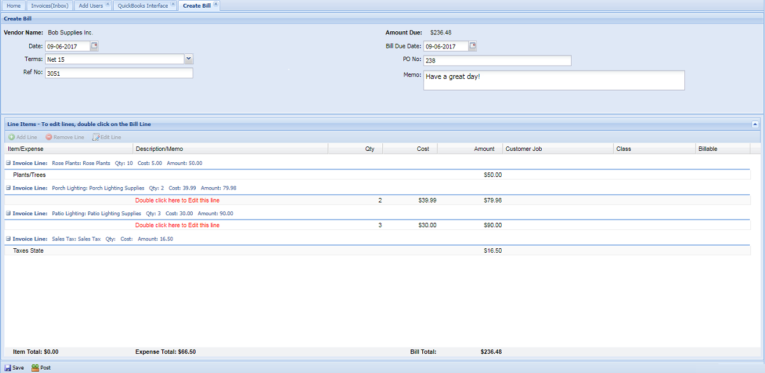765x373 pixels.
Task: Click the PO No input field
Action: click(497, 60)
